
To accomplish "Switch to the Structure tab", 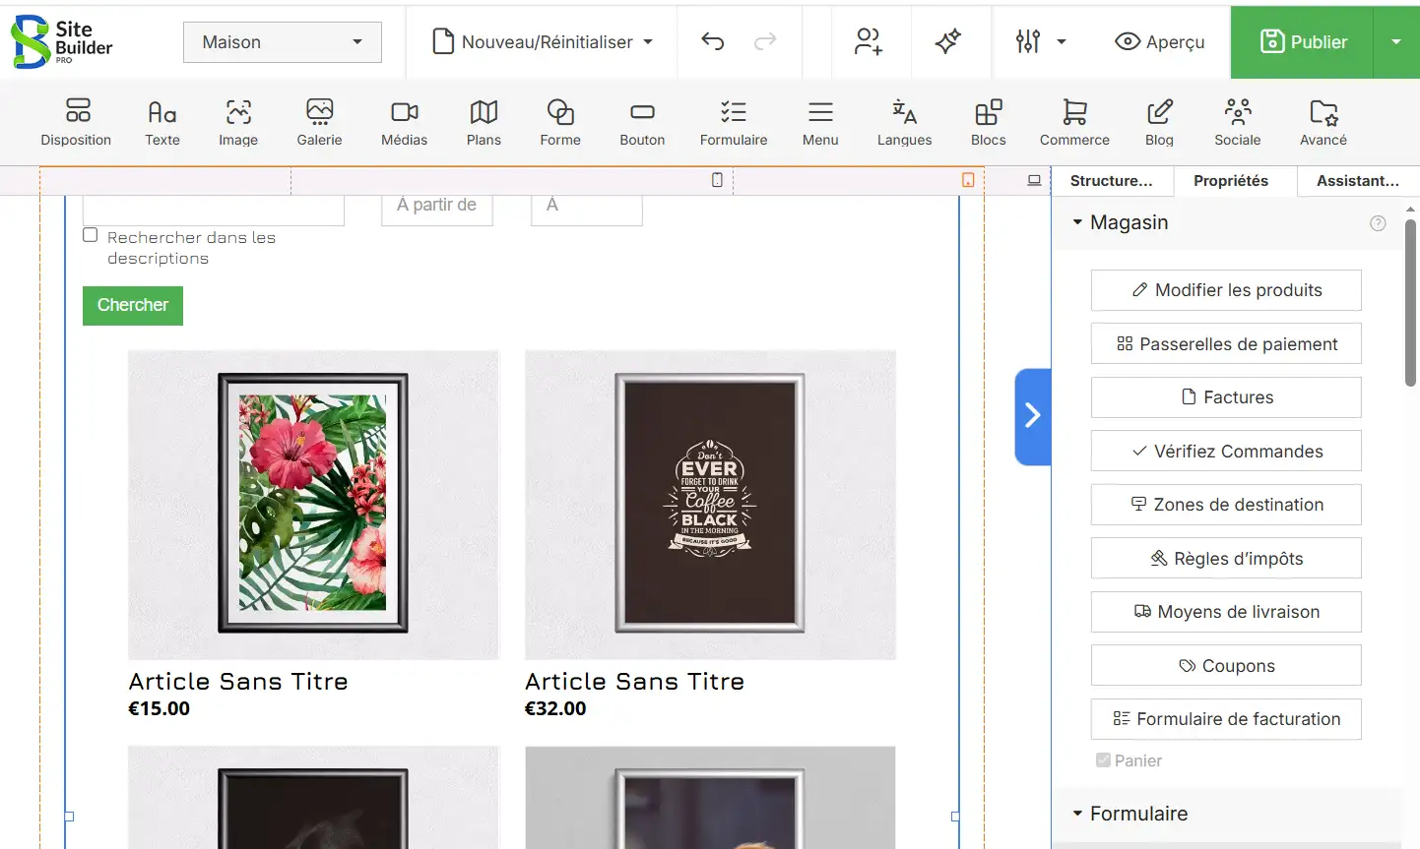I will point(1111,181).
